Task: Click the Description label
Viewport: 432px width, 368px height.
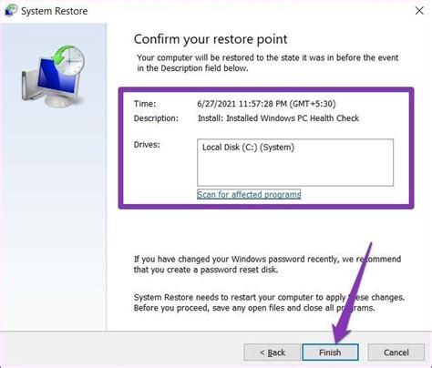Action: 156,118
